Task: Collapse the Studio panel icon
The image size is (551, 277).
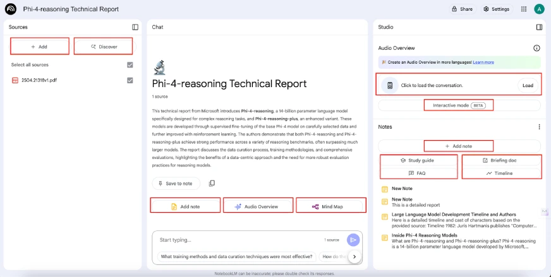Action: coord(539,27)
